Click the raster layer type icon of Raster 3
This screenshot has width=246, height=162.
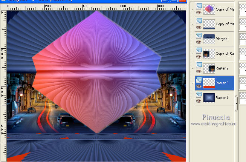tap(199, 80)
